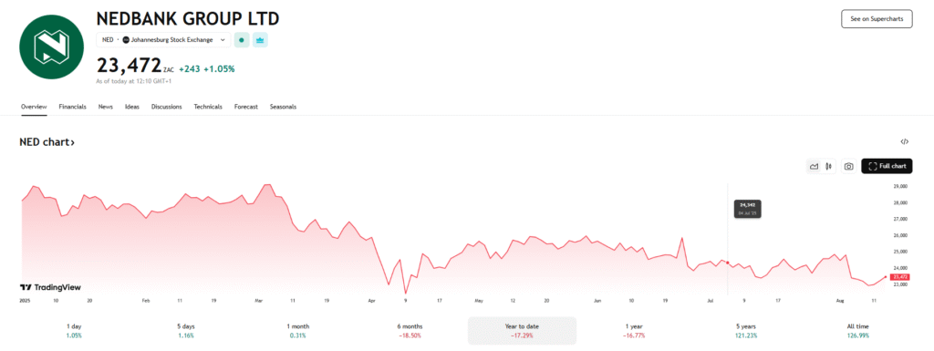This screenshot has height=351, width=934.
Task: Click the TradingView logo on chart
Action: pos(51,287)
